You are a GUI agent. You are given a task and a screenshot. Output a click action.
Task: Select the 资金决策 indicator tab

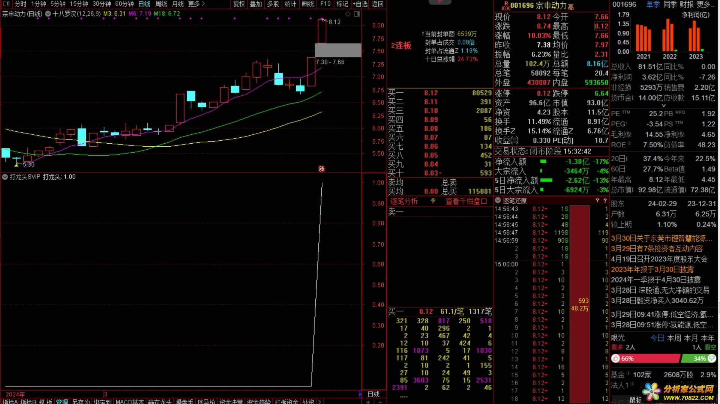231,401
